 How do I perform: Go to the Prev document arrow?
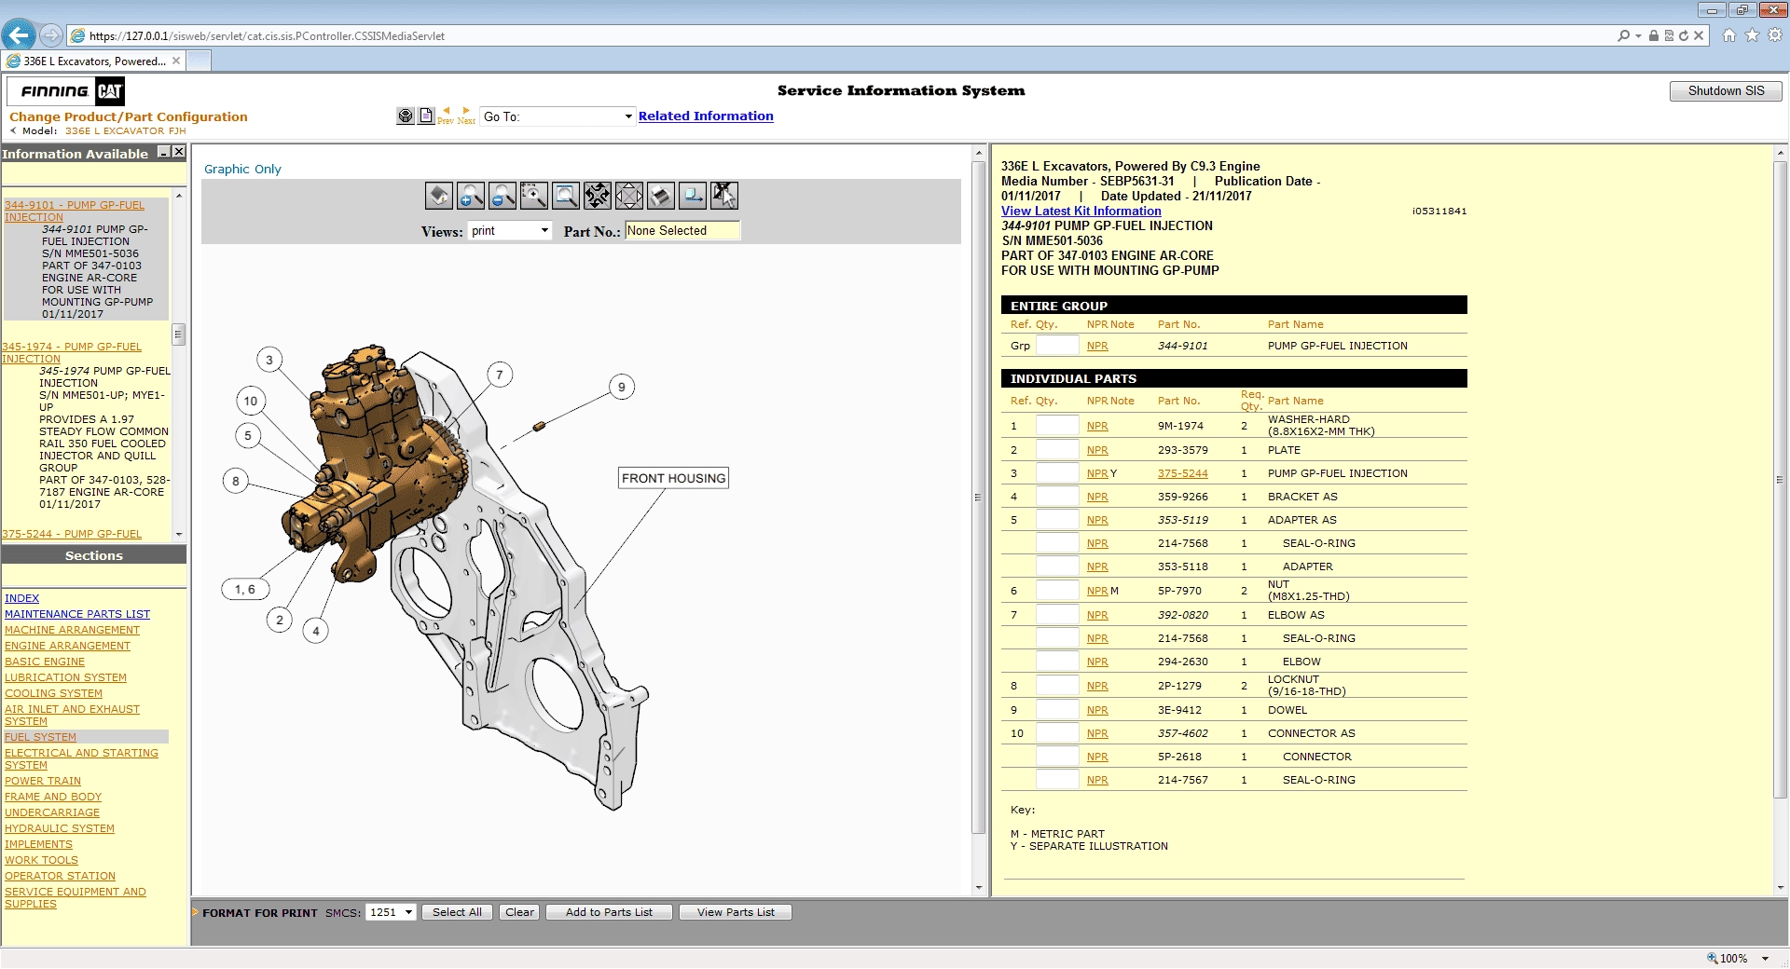(x=446, y=115)
